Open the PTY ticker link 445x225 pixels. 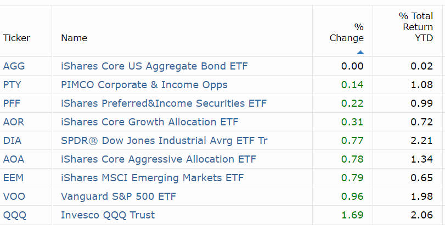pos(12,85)
